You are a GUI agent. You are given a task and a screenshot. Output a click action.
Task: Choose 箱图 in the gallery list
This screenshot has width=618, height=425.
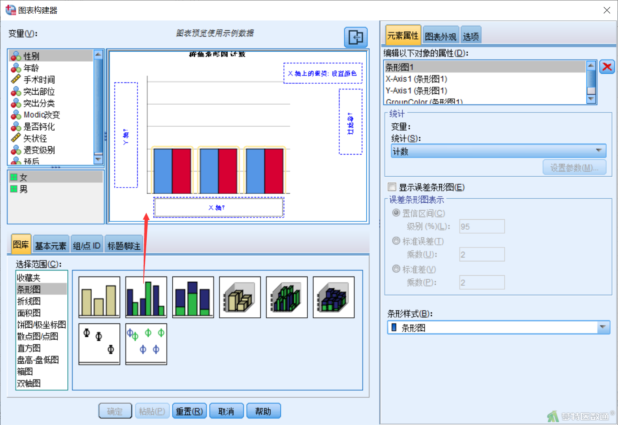(x=42, y=371)
